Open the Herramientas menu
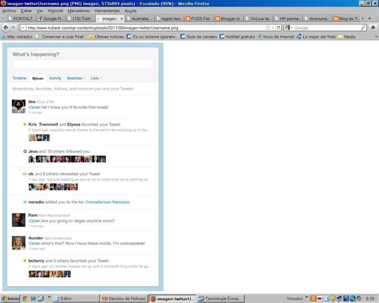This screenshot has height=303, width=379. [x=107, y=10]
